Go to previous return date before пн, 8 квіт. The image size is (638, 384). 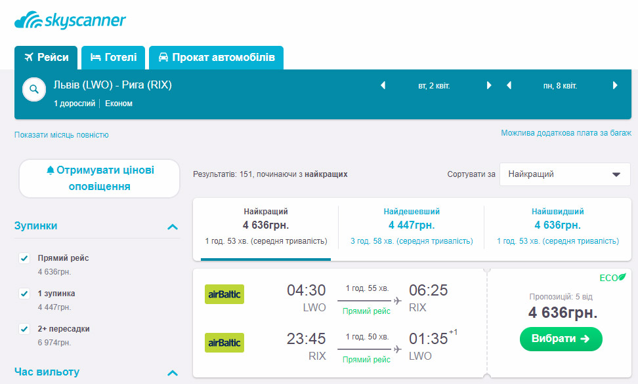point(509,85)
